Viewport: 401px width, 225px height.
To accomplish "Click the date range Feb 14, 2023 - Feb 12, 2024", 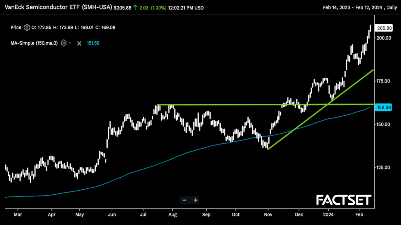I will pos(353,8).
